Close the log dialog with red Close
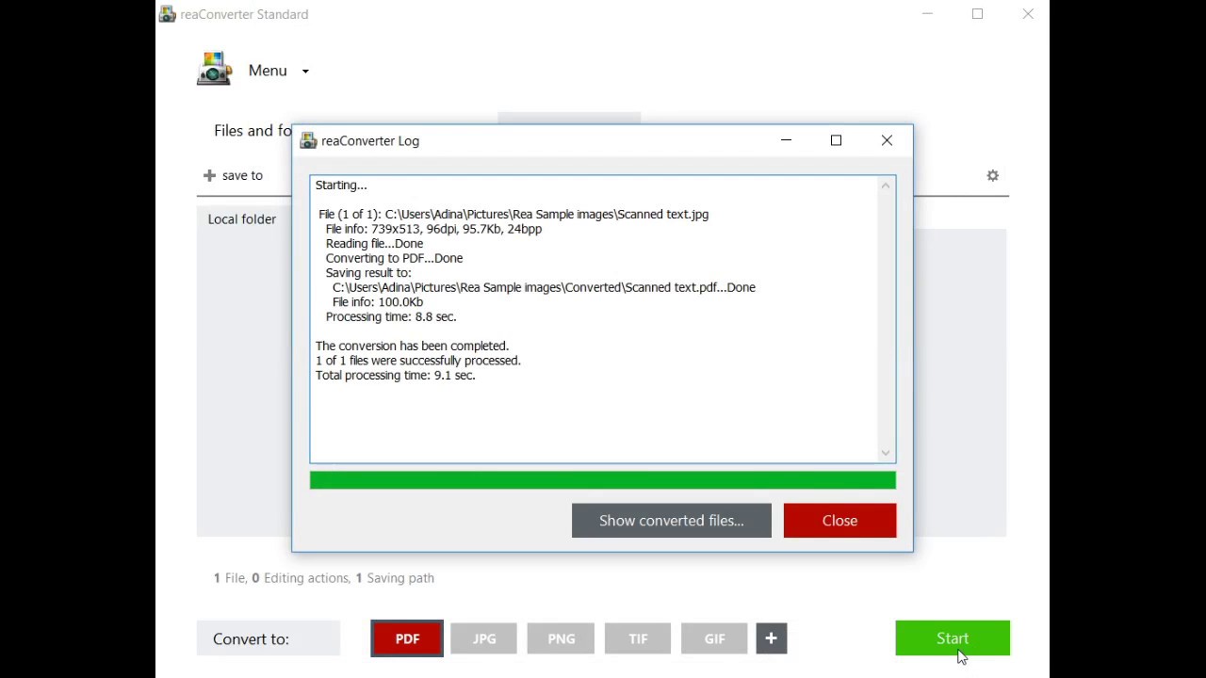This screenshot has height=678, width=1206. pyautogui.click(x=839, y=521)
